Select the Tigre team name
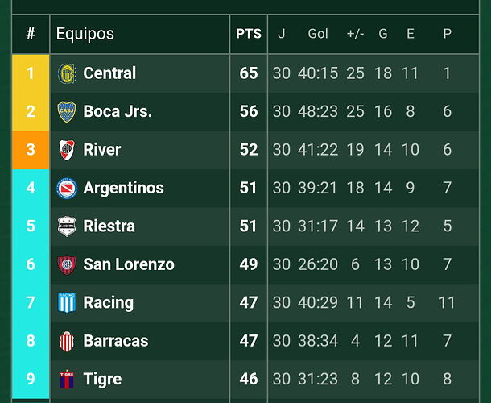 coord(102,379)
